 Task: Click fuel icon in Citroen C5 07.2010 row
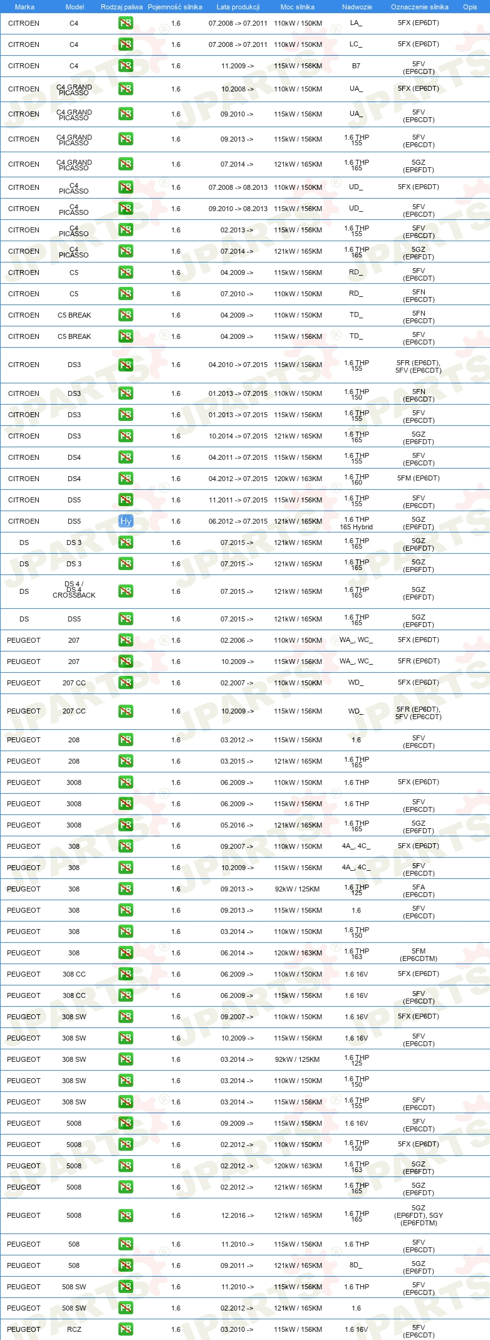point(125,294)
